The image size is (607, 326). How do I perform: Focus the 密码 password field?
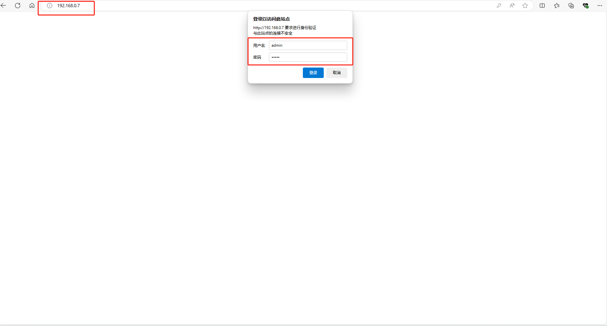pos(308,57)
